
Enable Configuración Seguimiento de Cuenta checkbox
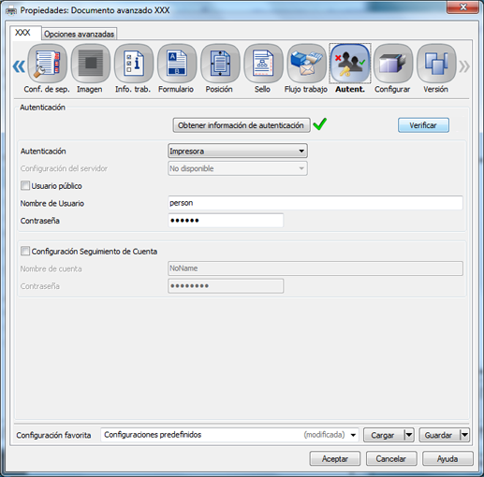tap(25, 251)
